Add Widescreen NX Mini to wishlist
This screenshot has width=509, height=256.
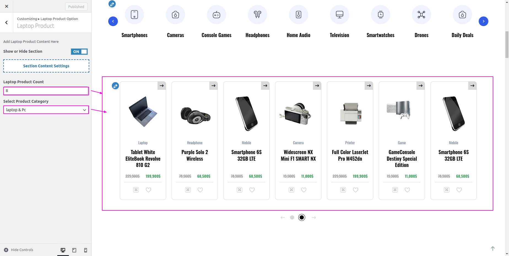coord(304,190)
